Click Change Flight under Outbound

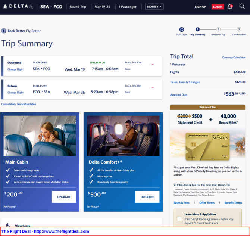(x=15, y=69)
